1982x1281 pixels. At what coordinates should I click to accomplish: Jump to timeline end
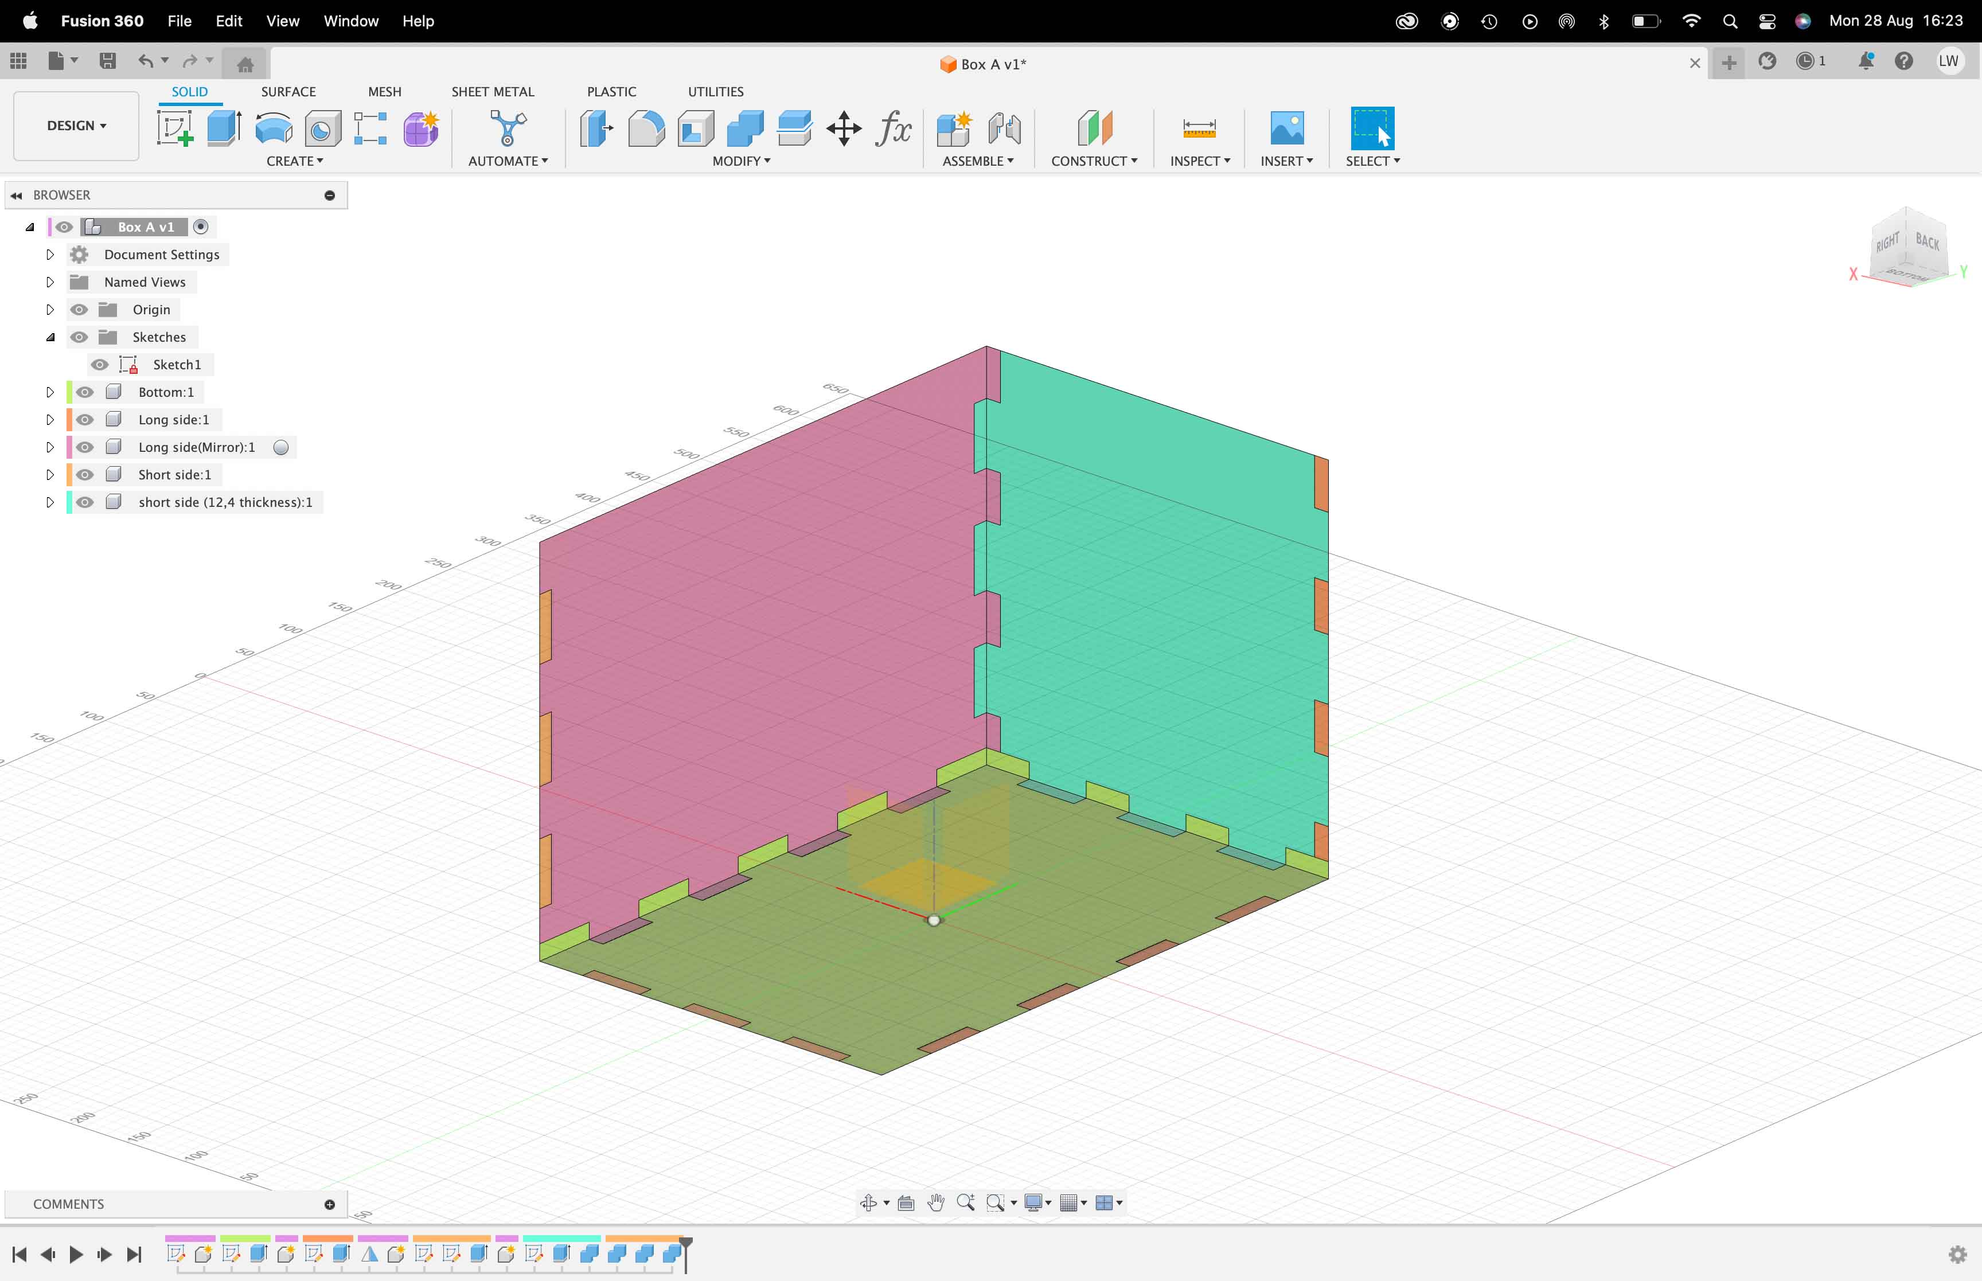(134, 1255)
